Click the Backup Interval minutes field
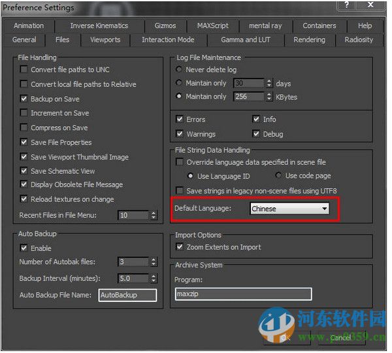Image resolution: width=392 pixels, height=353 pixels. [133, 278]
